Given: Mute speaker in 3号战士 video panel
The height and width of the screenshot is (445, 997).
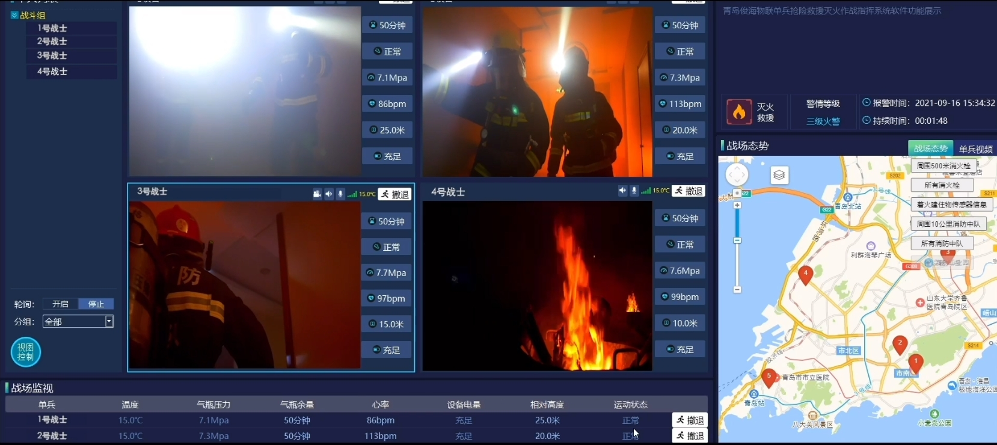Looking at the screenshot, I should coord(328,194).
